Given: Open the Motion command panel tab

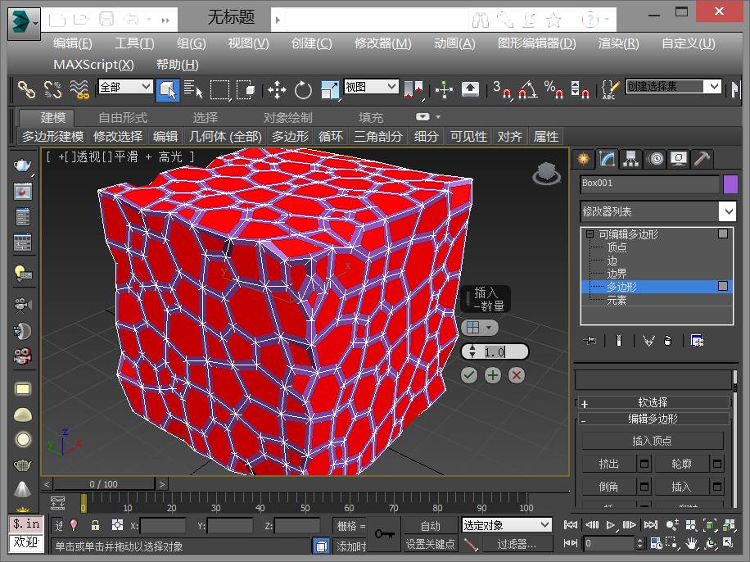Looking at the screenshot, I should click(655, 158).
